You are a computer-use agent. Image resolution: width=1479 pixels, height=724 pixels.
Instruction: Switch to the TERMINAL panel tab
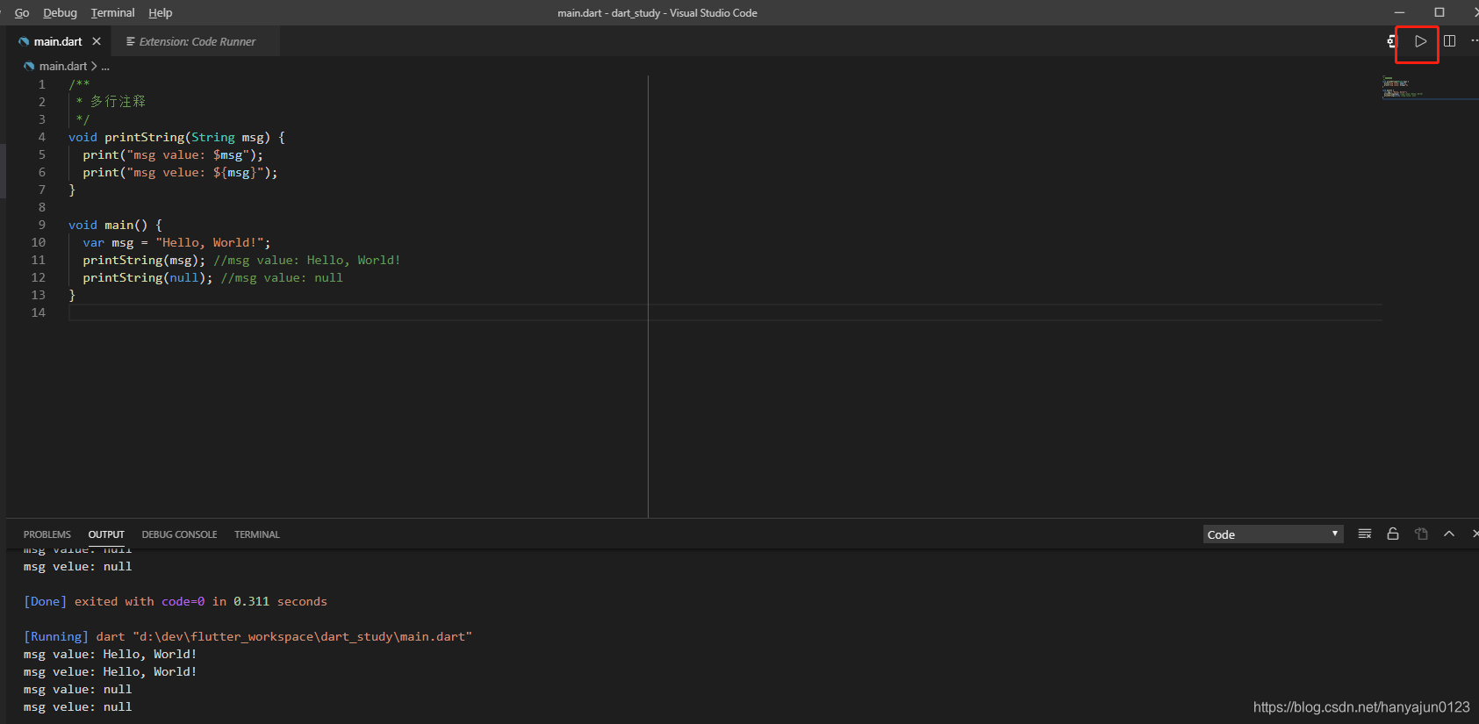(256, 534)
